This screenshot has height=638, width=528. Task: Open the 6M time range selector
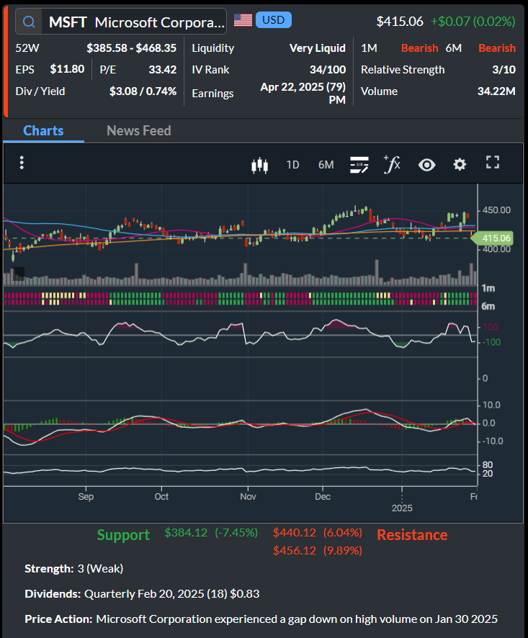click(326, 165)
